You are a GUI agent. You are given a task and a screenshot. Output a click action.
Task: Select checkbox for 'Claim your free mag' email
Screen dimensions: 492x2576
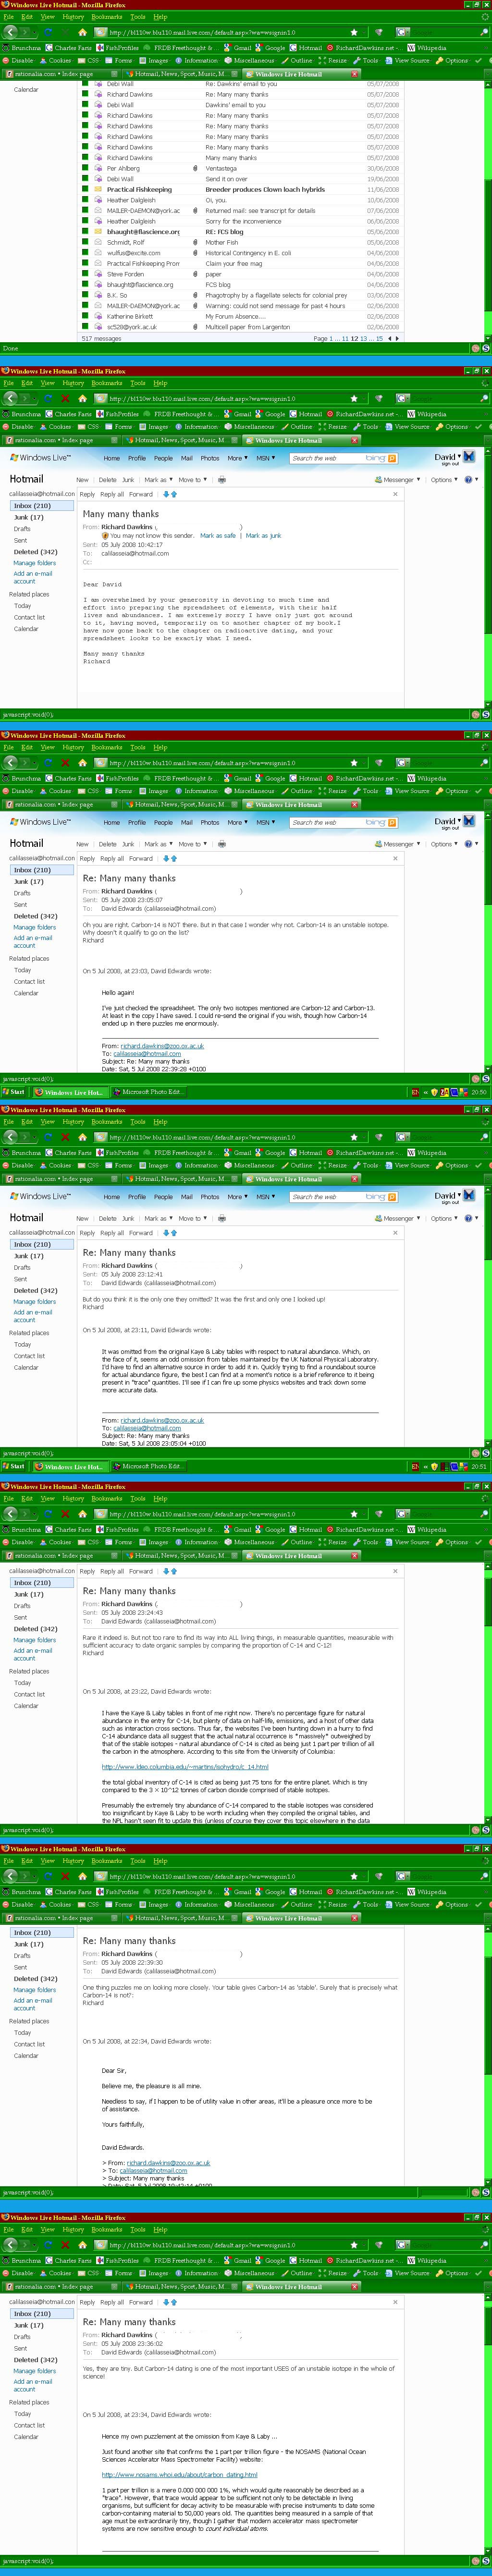point(85,263)
